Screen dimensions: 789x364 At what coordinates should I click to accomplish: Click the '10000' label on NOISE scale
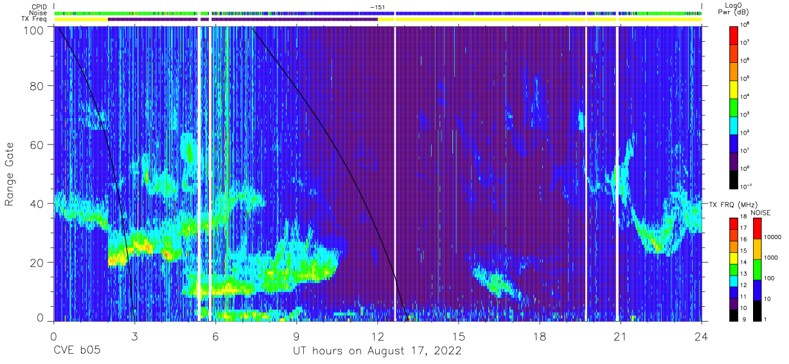[773, 237]
